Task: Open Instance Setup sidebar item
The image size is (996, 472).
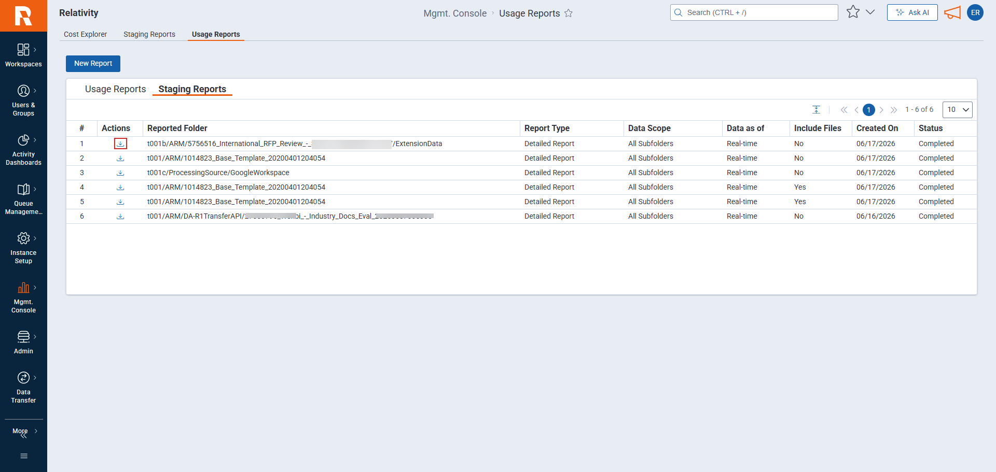Action: point(23,248)
